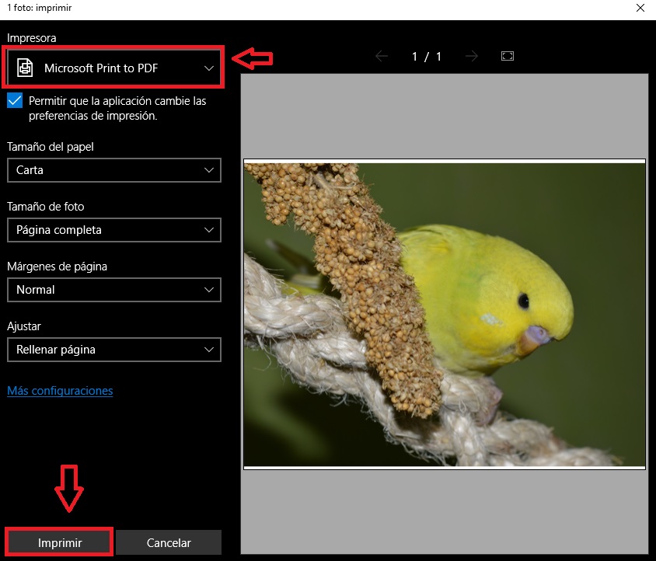Open the Tamaño del papel dropdown showing Carta
Viewport: 656px width, 561px height.
pyautogui.click(x=113, y=170)
